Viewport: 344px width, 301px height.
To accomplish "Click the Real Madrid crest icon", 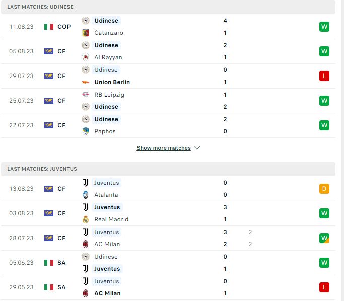I will click(86, 219).
